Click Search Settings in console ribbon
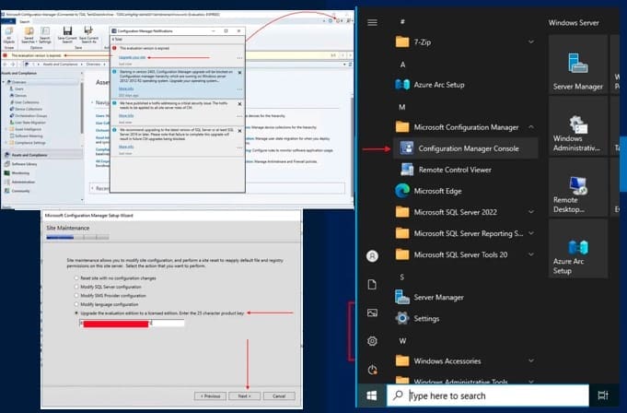 point(45,34)
